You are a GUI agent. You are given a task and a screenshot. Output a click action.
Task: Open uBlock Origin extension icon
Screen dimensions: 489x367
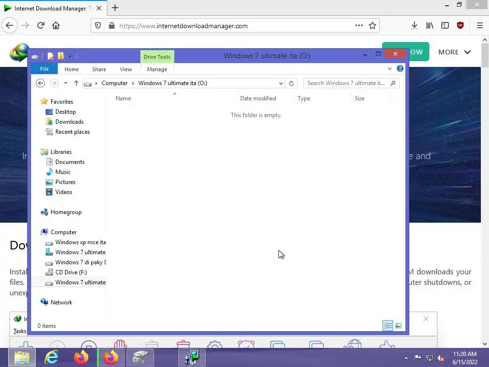(460, 26)
